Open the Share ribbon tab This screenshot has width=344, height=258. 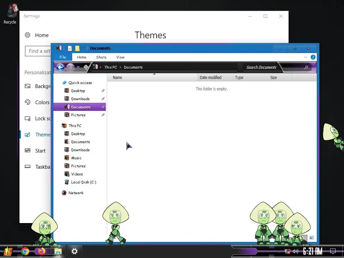tap(101, 57)
